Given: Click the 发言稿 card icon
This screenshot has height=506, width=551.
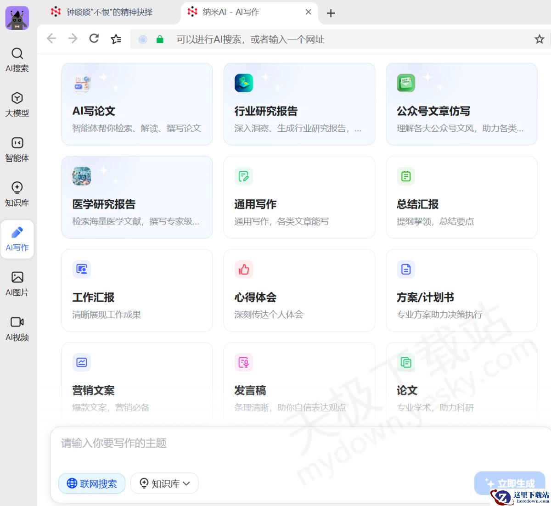Looking at the screenshot, I should pyautogui.click(x=244, y=362).
